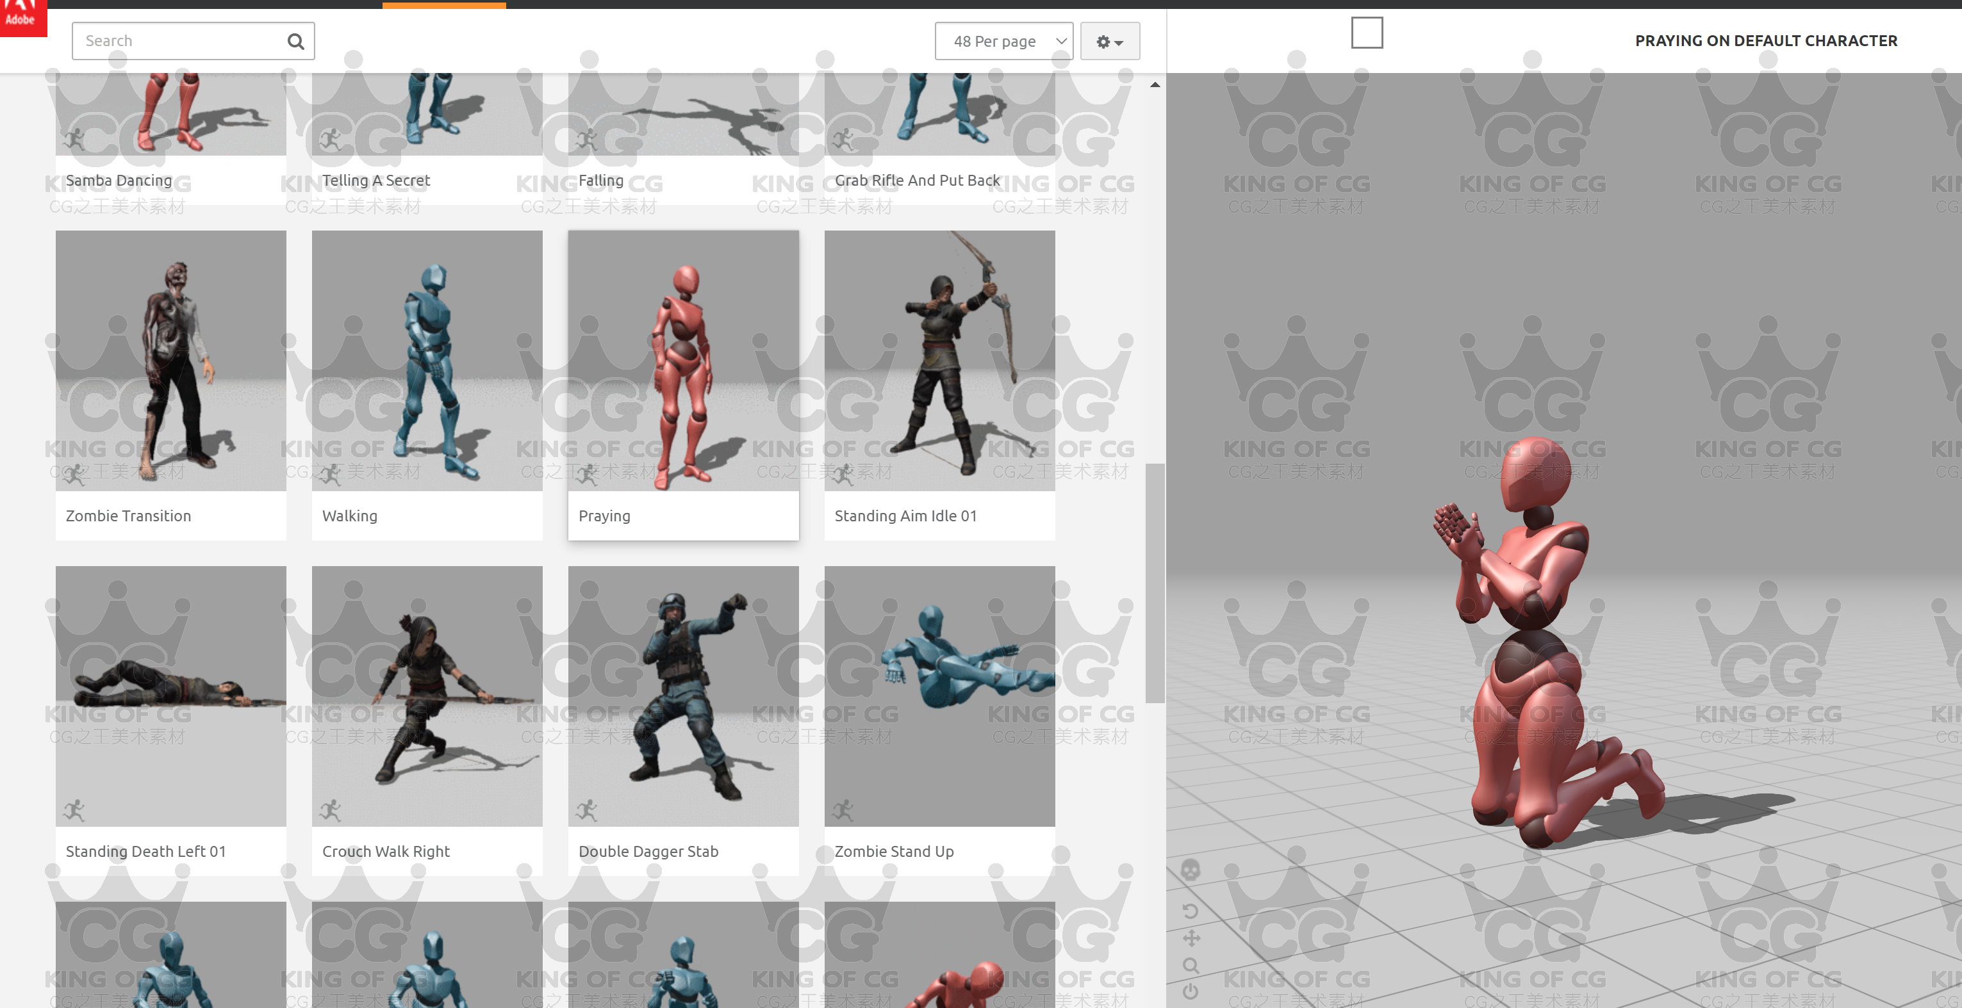The width and height of the screenshot is (1962, 1008).
Task: Click the 'Telling A Secret' label
Action: point(376,181)
